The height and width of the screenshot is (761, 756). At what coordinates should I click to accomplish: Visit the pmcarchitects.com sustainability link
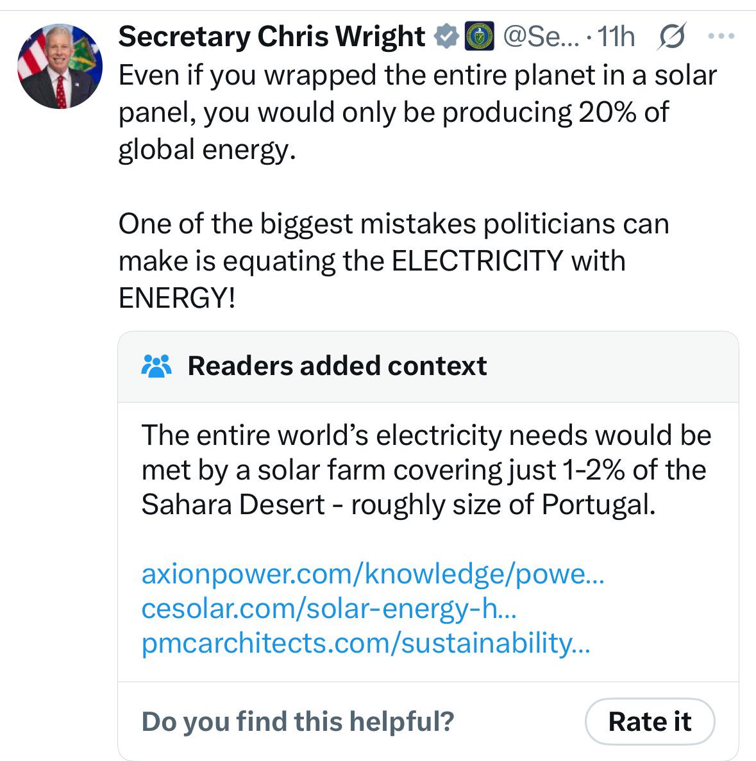[x=365, y=643]
